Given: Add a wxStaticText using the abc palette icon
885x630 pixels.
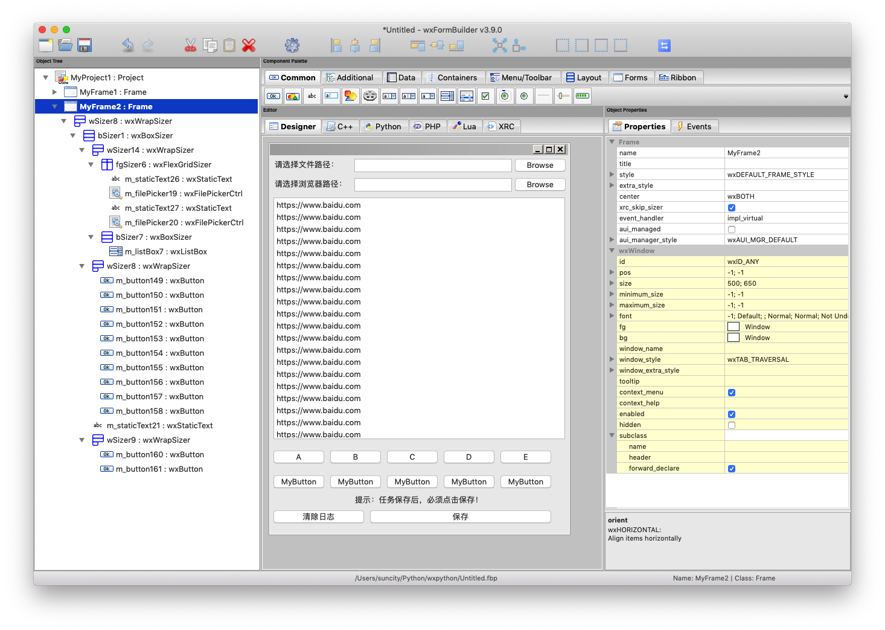Looking at the screenshot, I should pyautogui.click(x=312, y=95).
